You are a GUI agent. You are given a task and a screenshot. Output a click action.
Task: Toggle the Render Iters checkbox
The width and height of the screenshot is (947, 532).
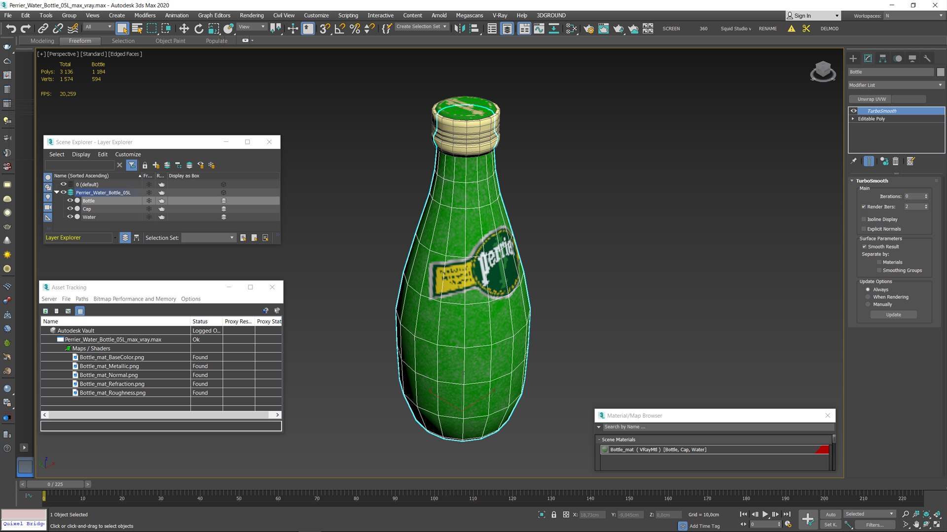tap(864, 207)
